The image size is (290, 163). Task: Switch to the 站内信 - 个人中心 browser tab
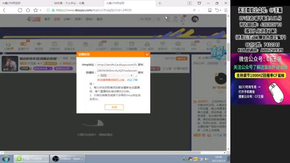pos(78,3)
